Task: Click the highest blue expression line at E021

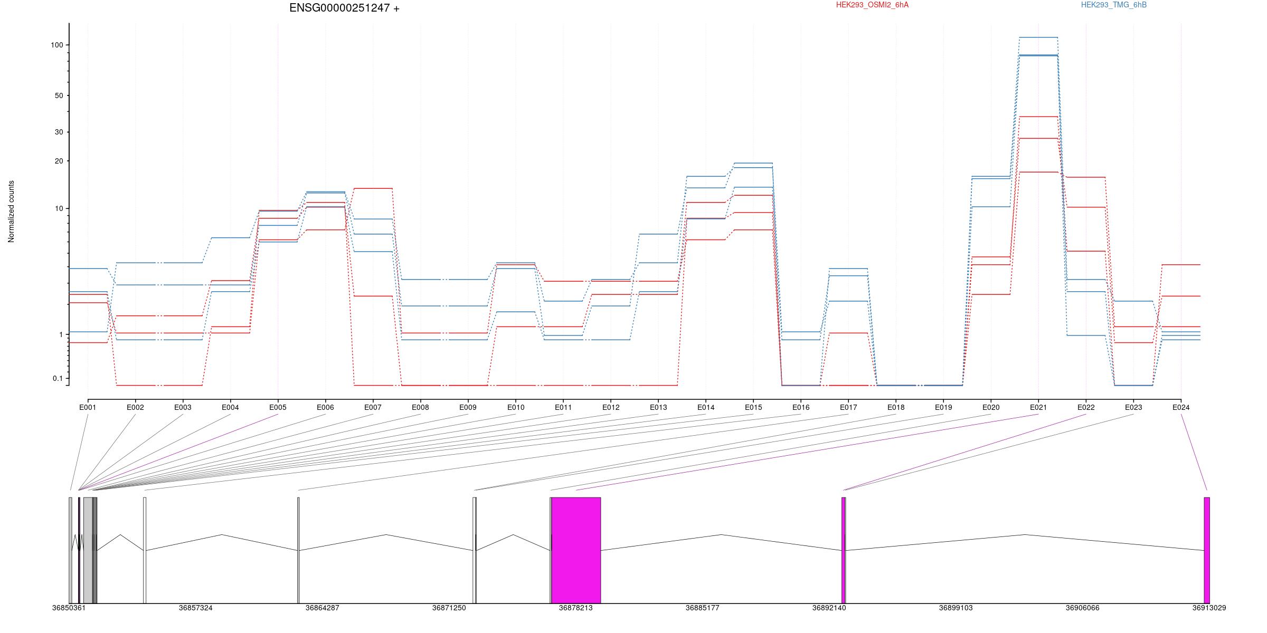Action: (1038, 37)
